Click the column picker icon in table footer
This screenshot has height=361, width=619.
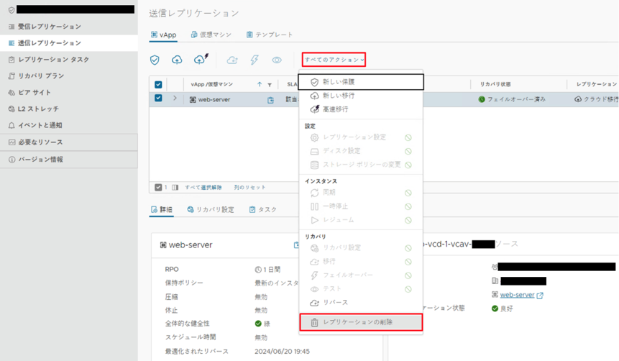coord(175,187)
